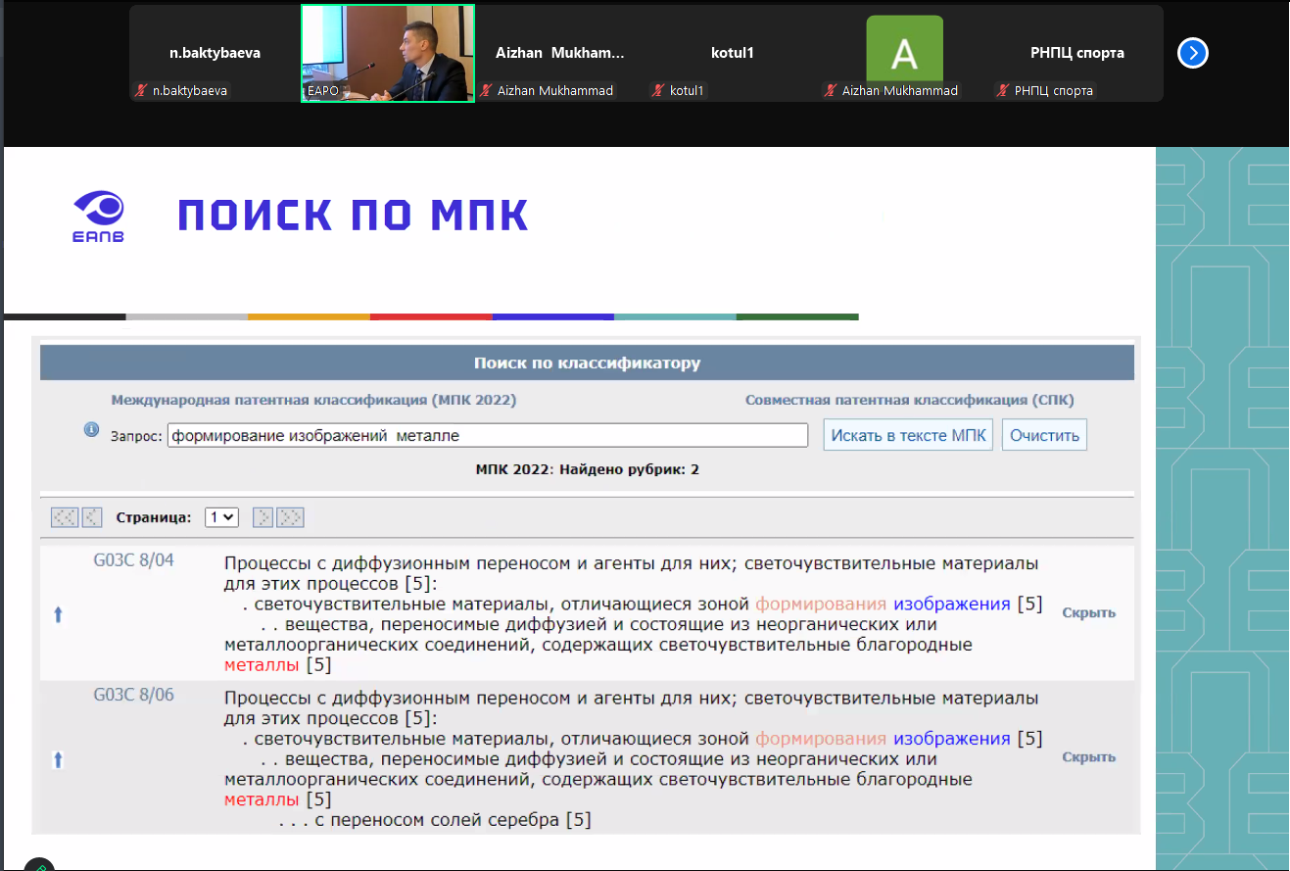Click the Запрос search text field
The height and width of the screenshot is (871, 1290).
(x=487, y=436)
